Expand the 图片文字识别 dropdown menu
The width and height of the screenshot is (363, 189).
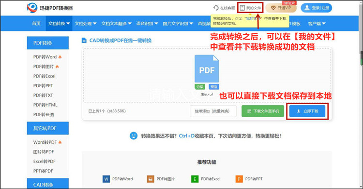[x=178, y=24]
